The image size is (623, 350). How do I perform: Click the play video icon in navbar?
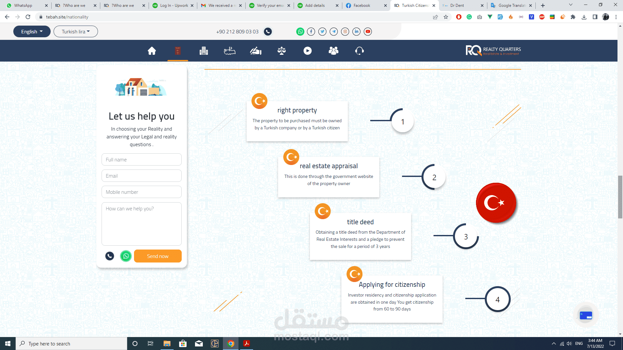coord(308,51)
